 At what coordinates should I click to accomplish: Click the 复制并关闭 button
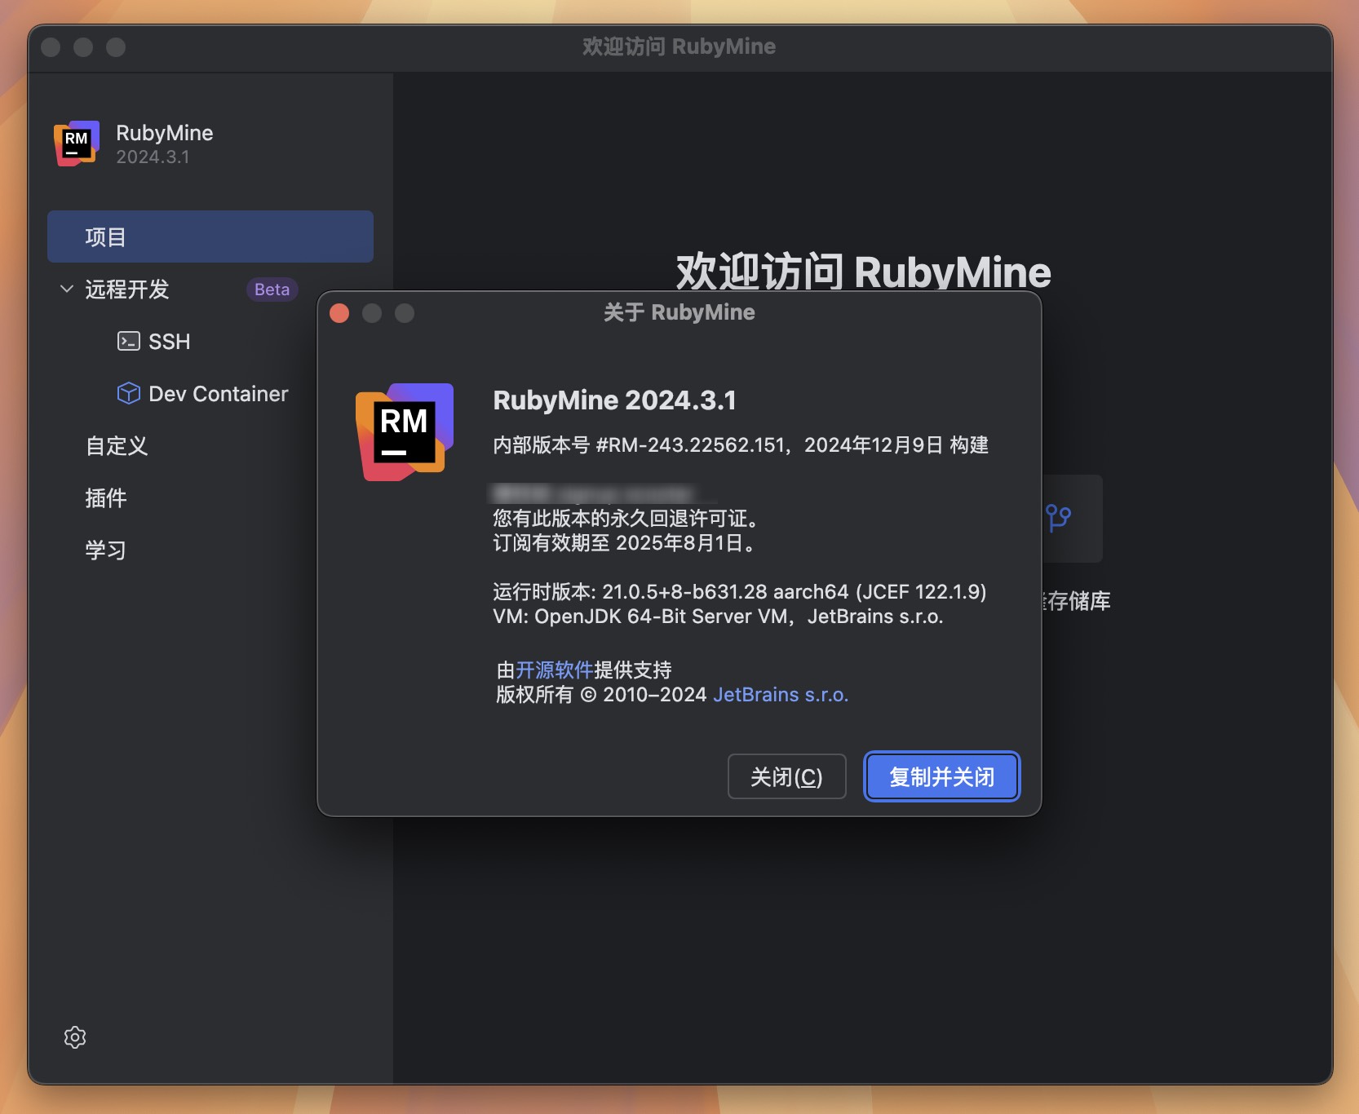tap(941, 776)
